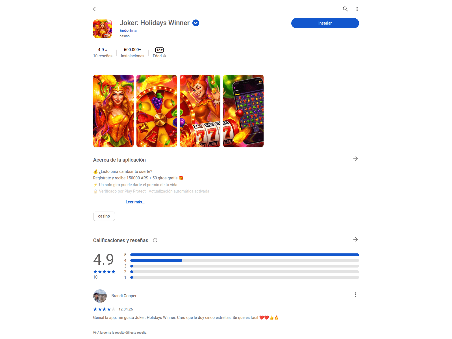
Task: Open search with the magnifier icon
Action: [x=345, y=9]
